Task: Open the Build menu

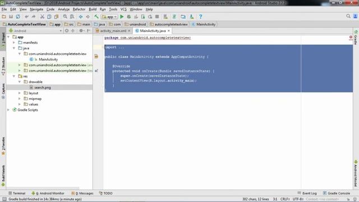Action: [93, 9]
